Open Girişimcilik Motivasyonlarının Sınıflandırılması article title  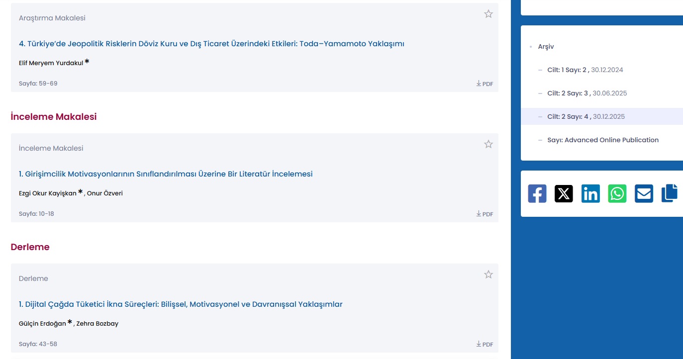tap(166, 174)
